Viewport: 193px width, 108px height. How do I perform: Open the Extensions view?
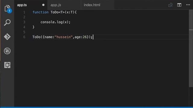click(x=7, y=65)
